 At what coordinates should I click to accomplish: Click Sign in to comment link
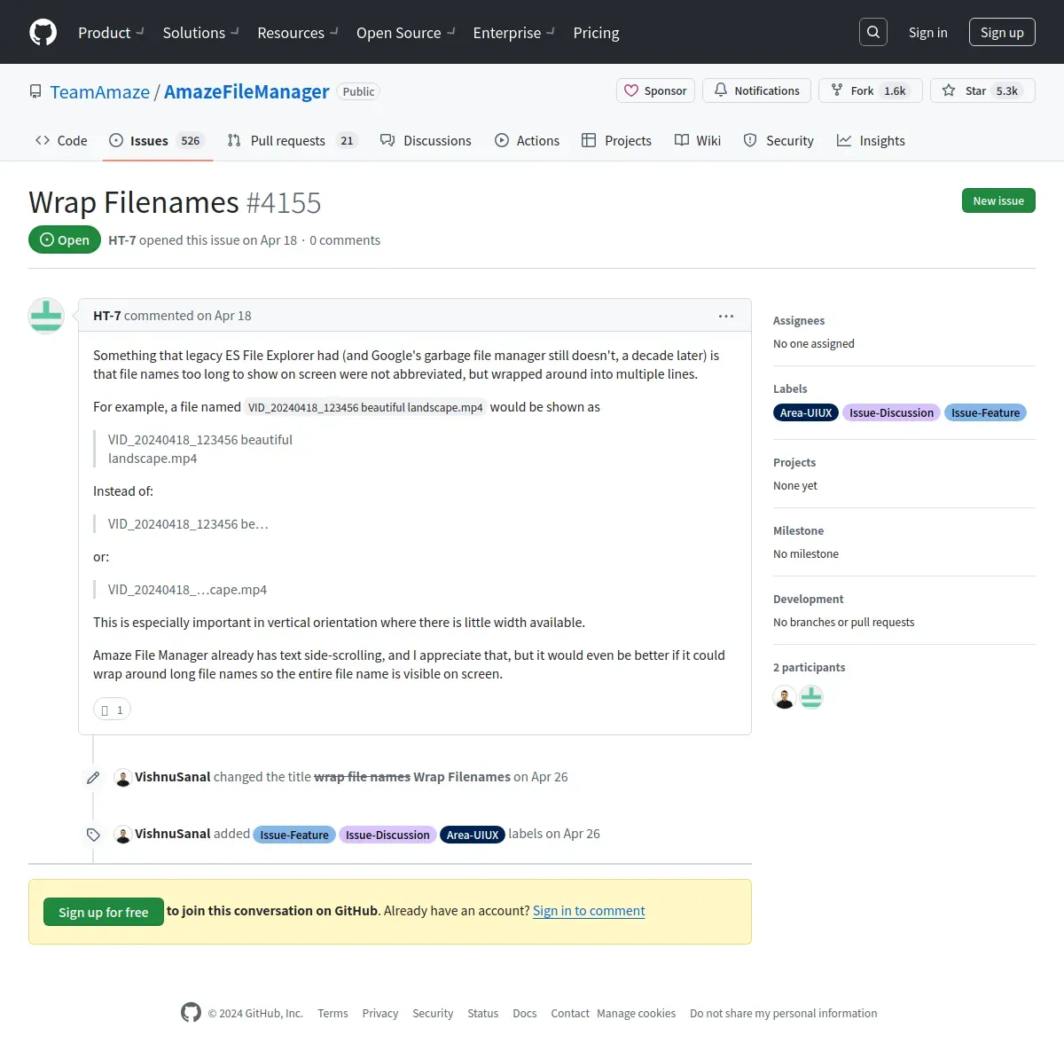coord(589,911)
